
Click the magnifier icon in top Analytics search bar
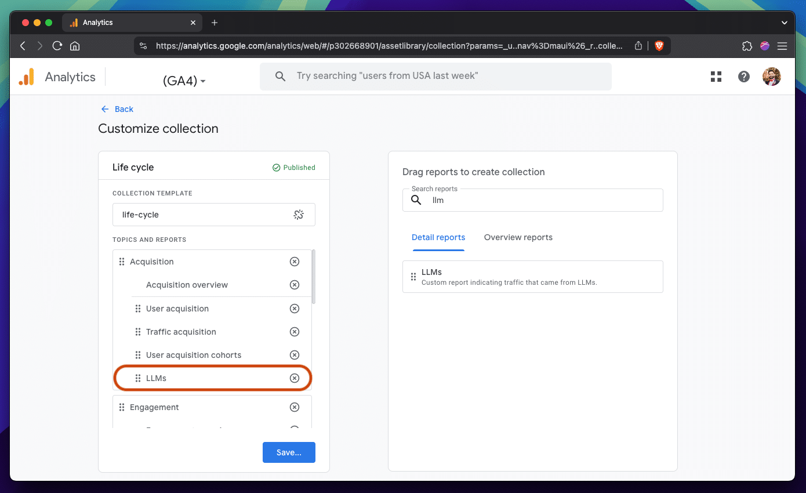tap(281, 76)
